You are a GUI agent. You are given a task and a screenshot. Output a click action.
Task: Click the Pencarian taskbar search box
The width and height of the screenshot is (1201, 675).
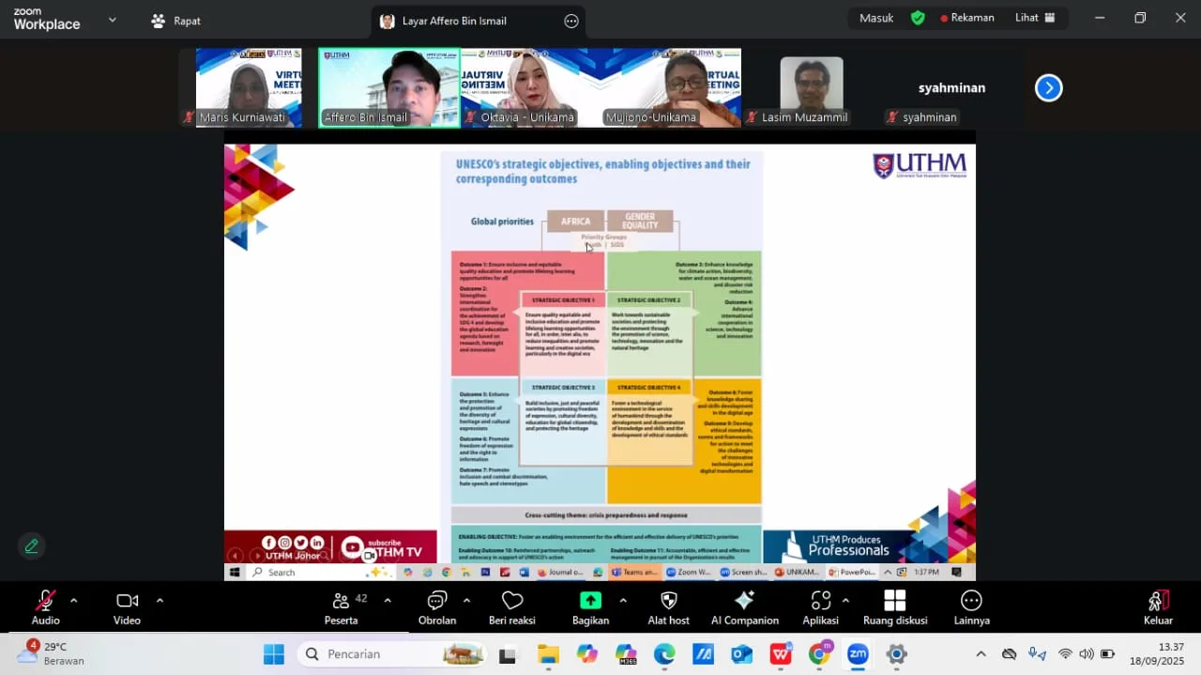click(393, 654)
